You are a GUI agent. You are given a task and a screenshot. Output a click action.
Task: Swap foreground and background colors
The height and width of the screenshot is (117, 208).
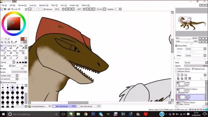26,38
